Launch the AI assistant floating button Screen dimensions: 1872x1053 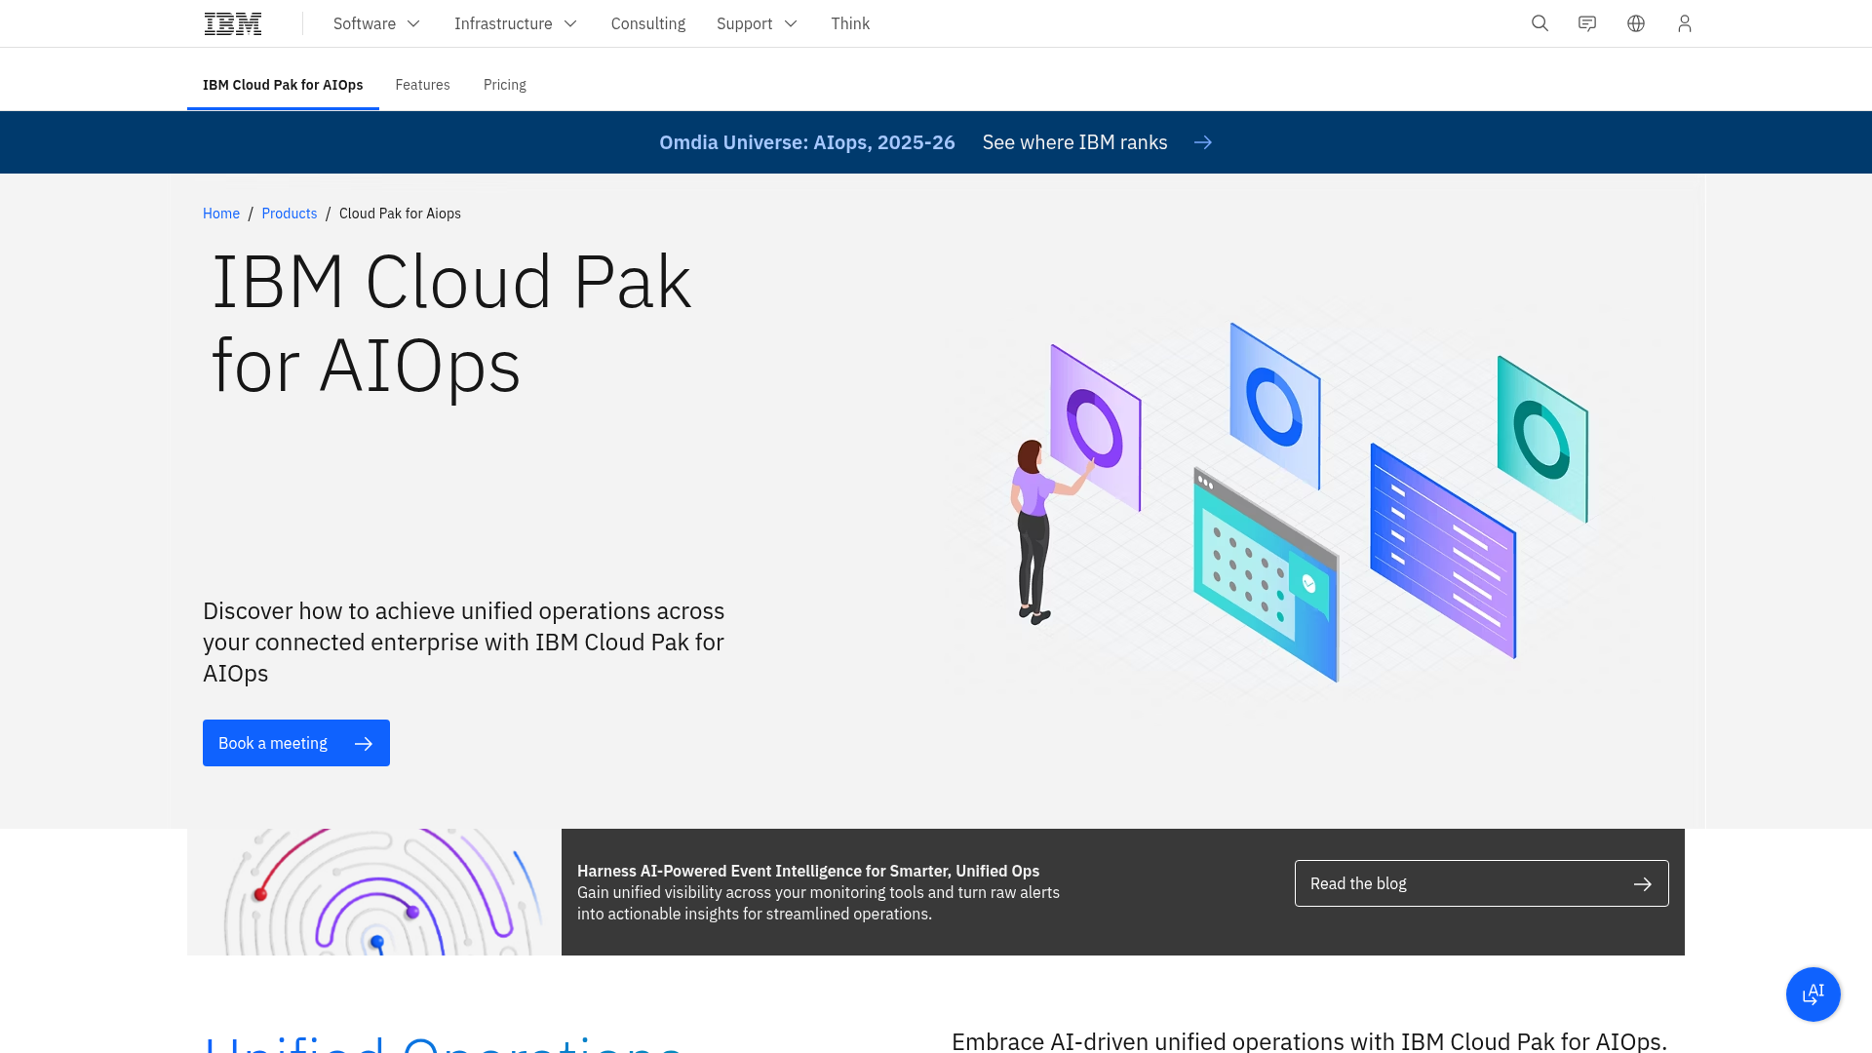pos(1813,994)
